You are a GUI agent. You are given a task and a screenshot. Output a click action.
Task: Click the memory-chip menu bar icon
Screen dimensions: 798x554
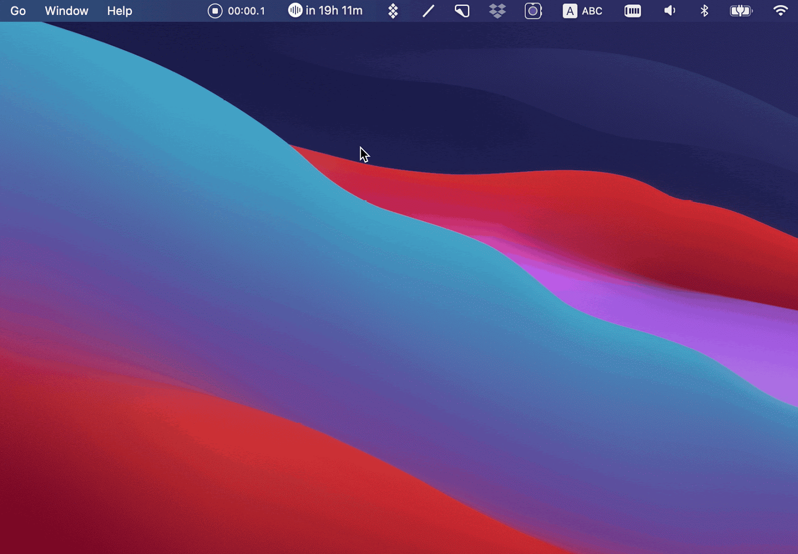tap(632, 11)
